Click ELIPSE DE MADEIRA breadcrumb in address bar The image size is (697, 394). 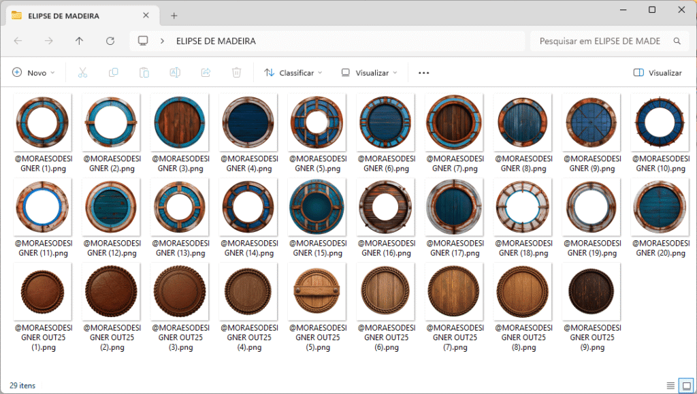click(x=216, y=41)
